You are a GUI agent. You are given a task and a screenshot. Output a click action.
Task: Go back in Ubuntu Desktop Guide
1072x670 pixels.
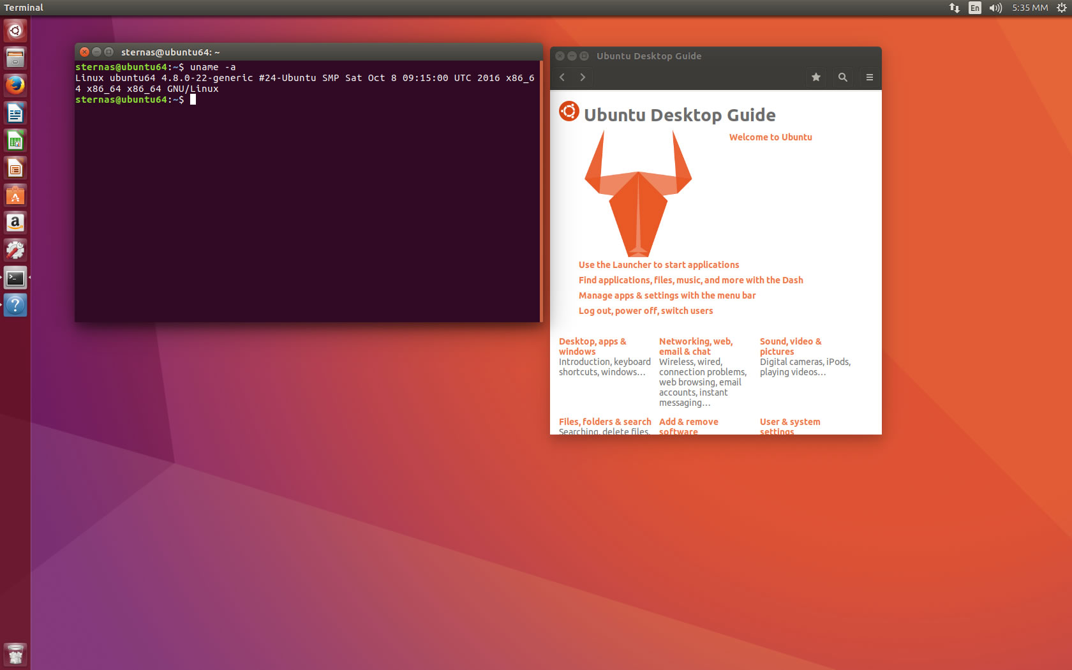pyautogui.click(x=562, y=77)
